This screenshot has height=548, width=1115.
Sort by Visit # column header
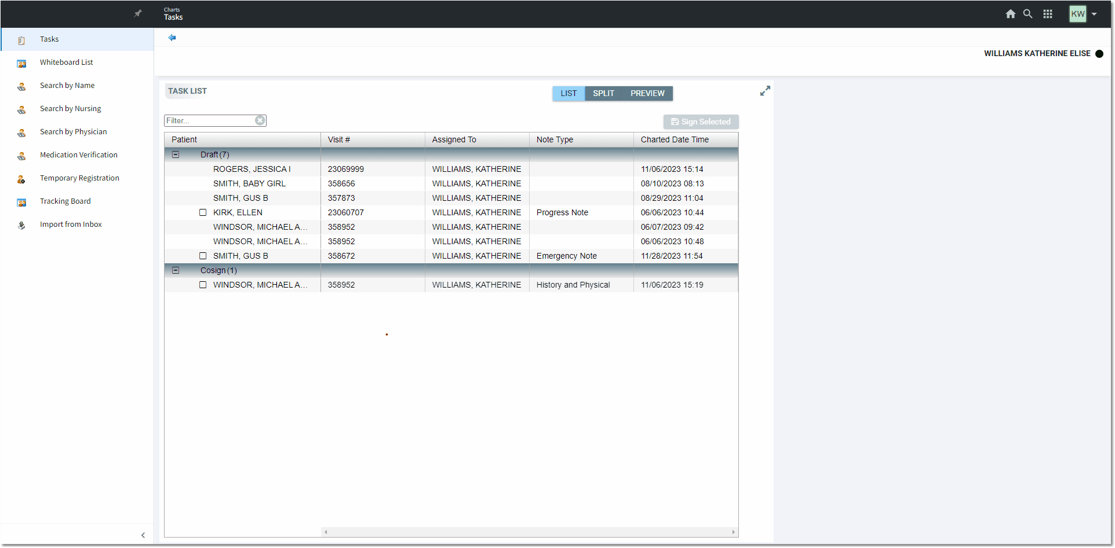(x=373, y=139)
